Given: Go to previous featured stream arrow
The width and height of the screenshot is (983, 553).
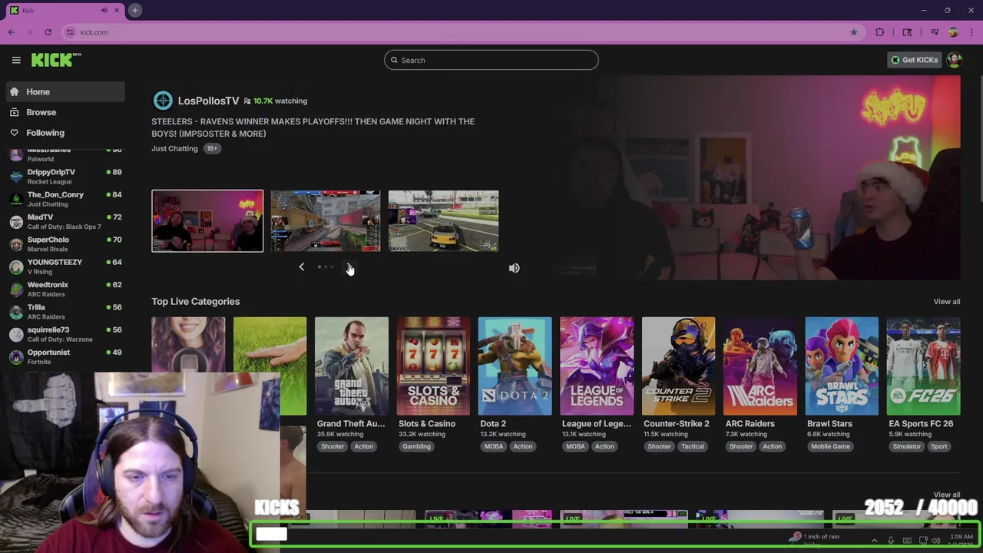Looking at the screenshot, I should point(301,267).
